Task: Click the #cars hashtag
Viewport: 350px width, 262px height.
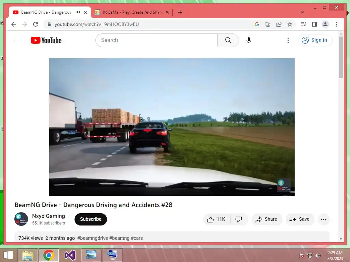Action: tap(137, 238)
